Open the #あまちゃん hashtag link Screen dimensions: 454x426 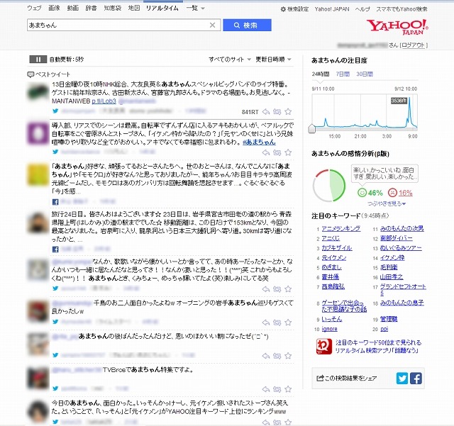click(259, 142)
